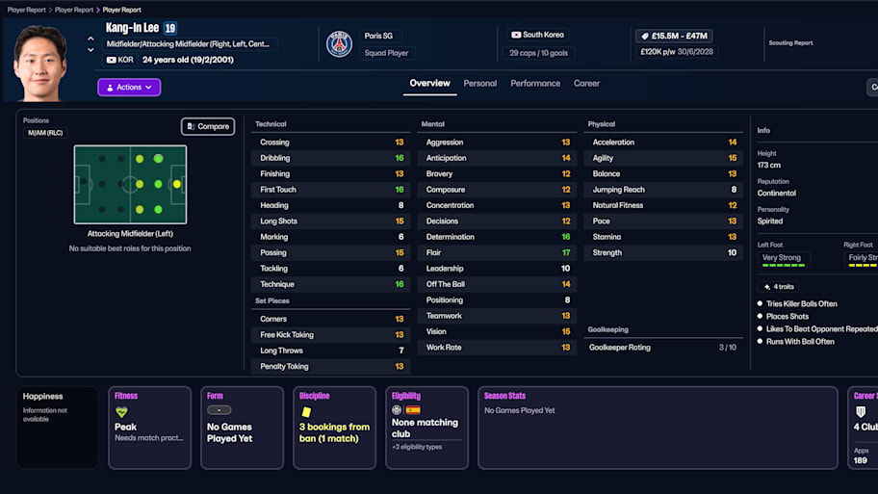Go to next player with down chevron
Image resolution: width=878 pixels, height=494 pixels.
tap(90, 50)
